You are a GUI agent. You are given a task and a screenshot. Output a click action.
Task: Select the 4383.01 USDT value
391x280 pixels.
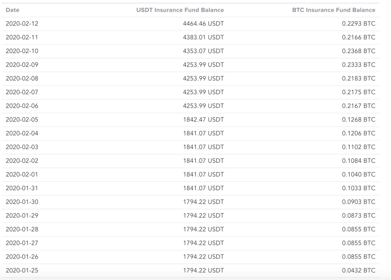pyautogui.click(x=204, y=37)
